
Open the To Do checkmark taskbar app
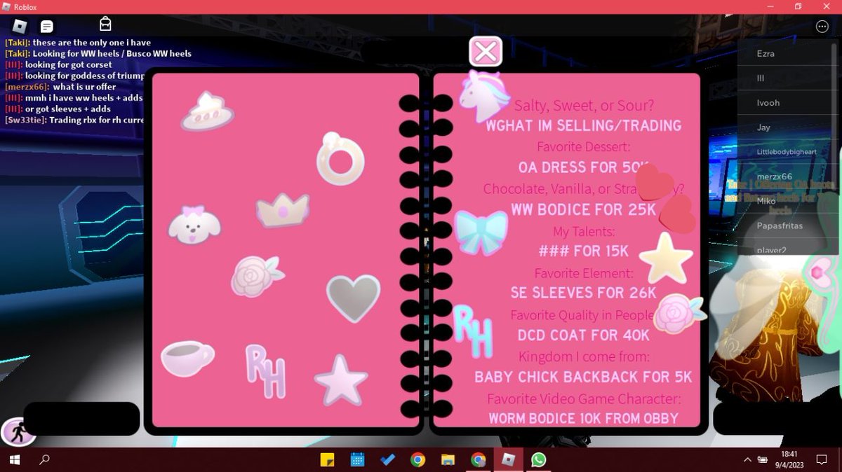click(387, 460)
